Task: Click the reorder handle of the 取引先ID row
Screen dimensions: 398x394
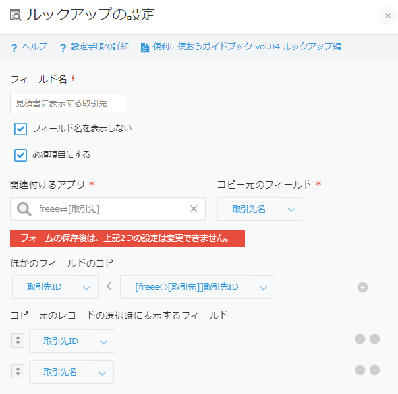Action: coord(18,341)
